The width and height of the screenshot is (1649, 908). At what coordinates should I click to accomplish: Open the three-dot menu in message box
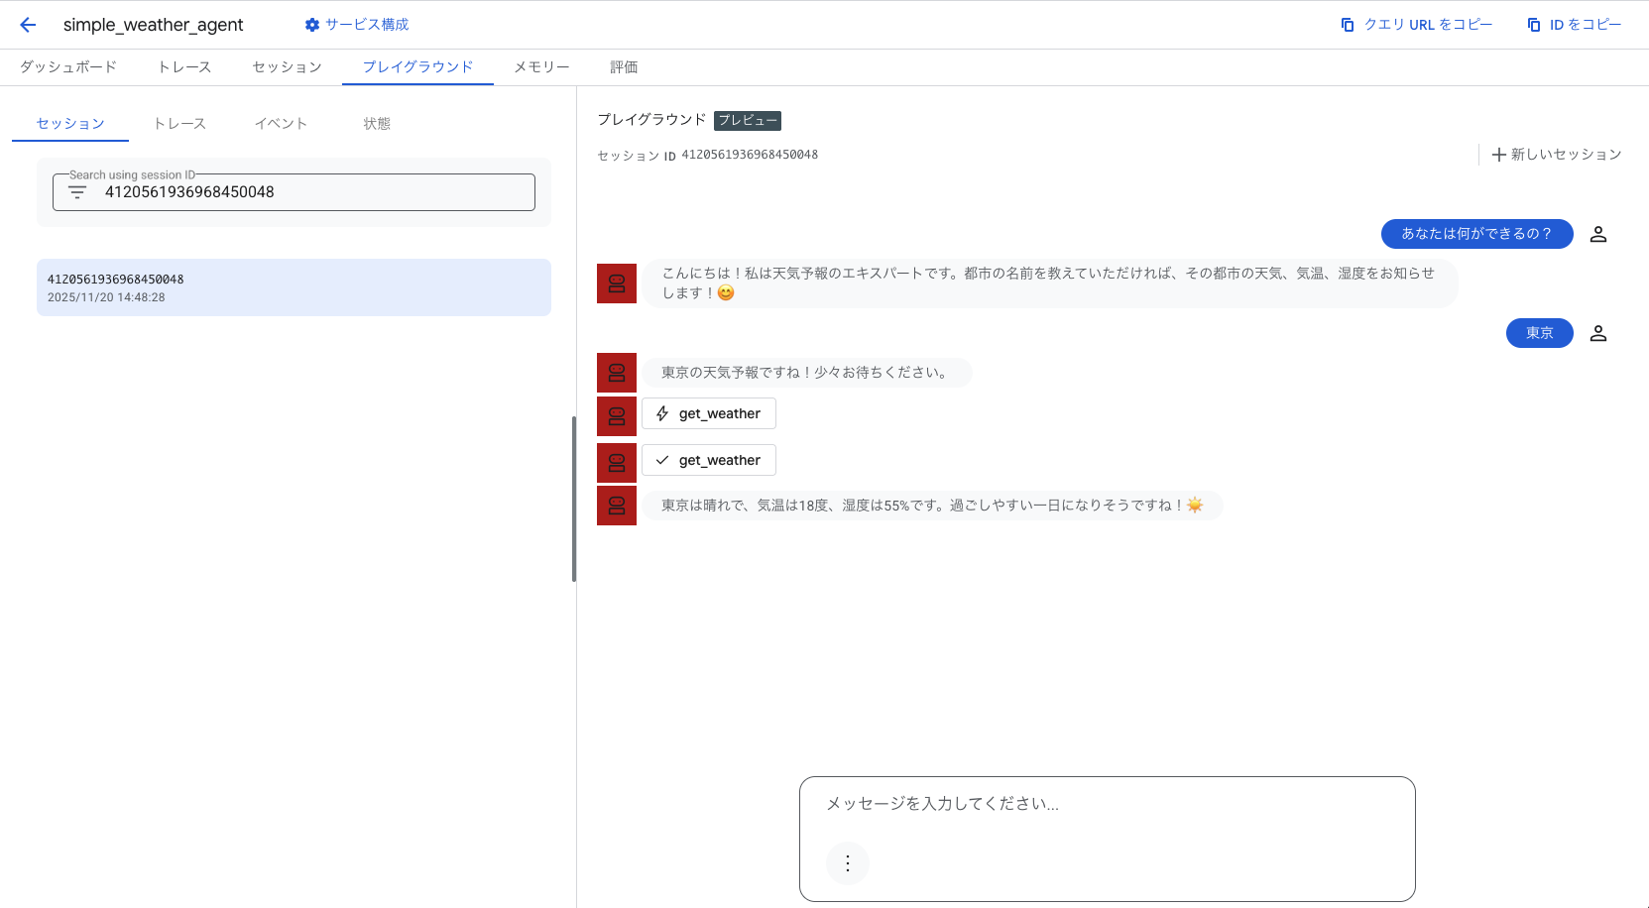[847, 863]
